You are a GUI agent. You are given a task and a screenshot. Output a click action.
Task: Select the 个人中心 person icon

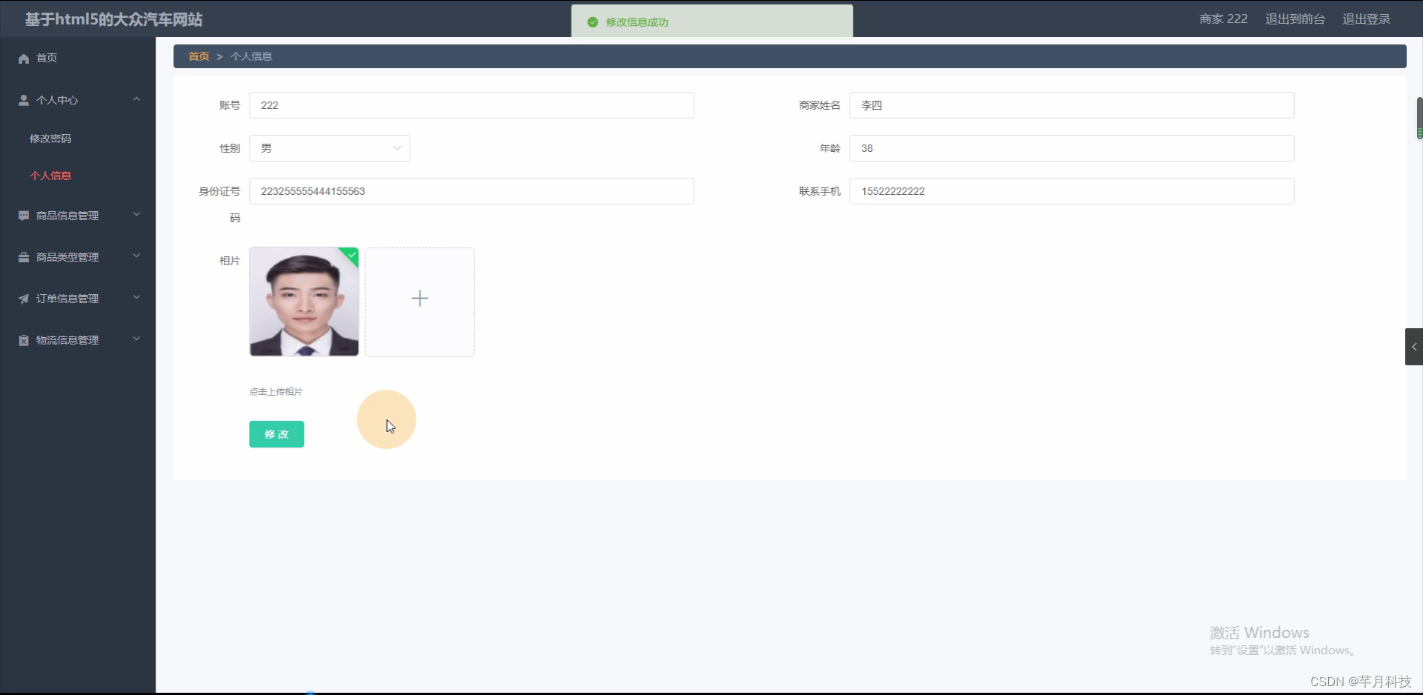[x=23, y=100]
